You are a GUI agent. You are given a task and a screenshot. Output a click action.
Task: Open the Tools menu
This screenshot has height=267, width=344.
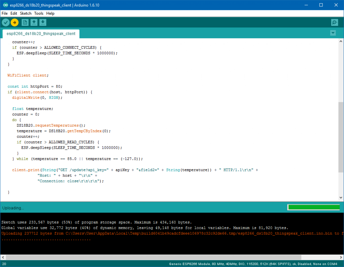click(39, 13)
